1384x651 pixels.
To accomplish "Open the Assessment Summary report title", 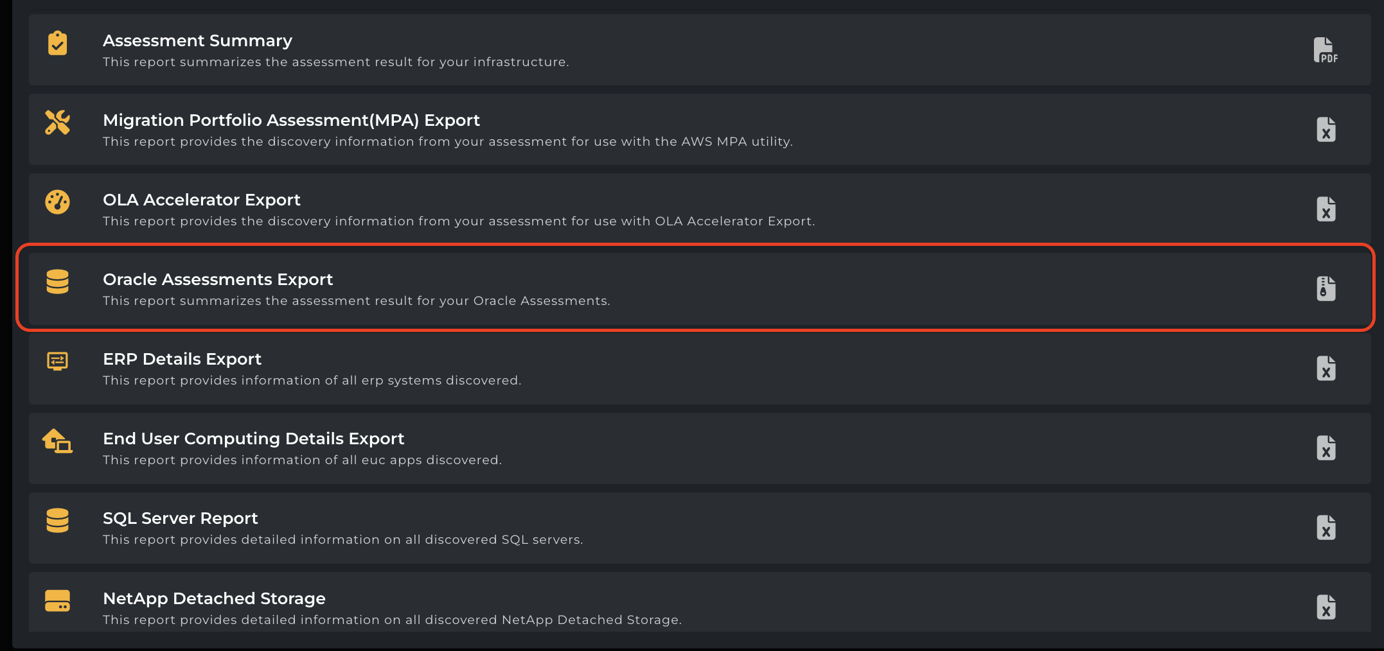I will click(x=197, y=40).
